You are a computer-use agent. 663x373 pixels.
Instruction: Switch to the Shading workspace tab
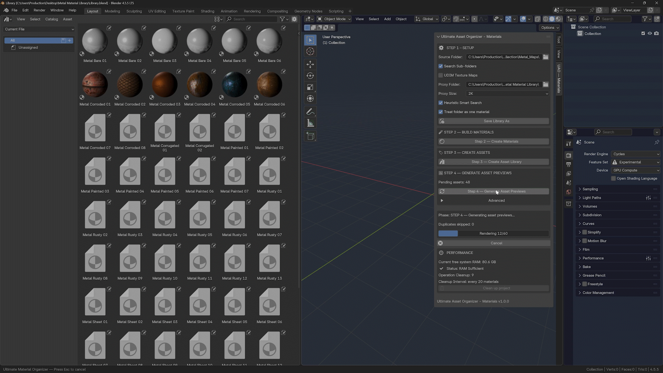pyautogui.click(x=207, y=11)
